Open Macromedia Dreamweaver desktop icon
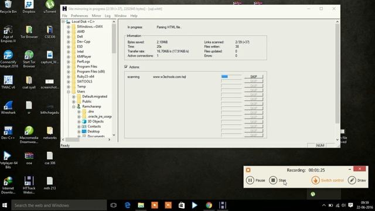Viewport: 375px width, 211px height. coord(29,135)
